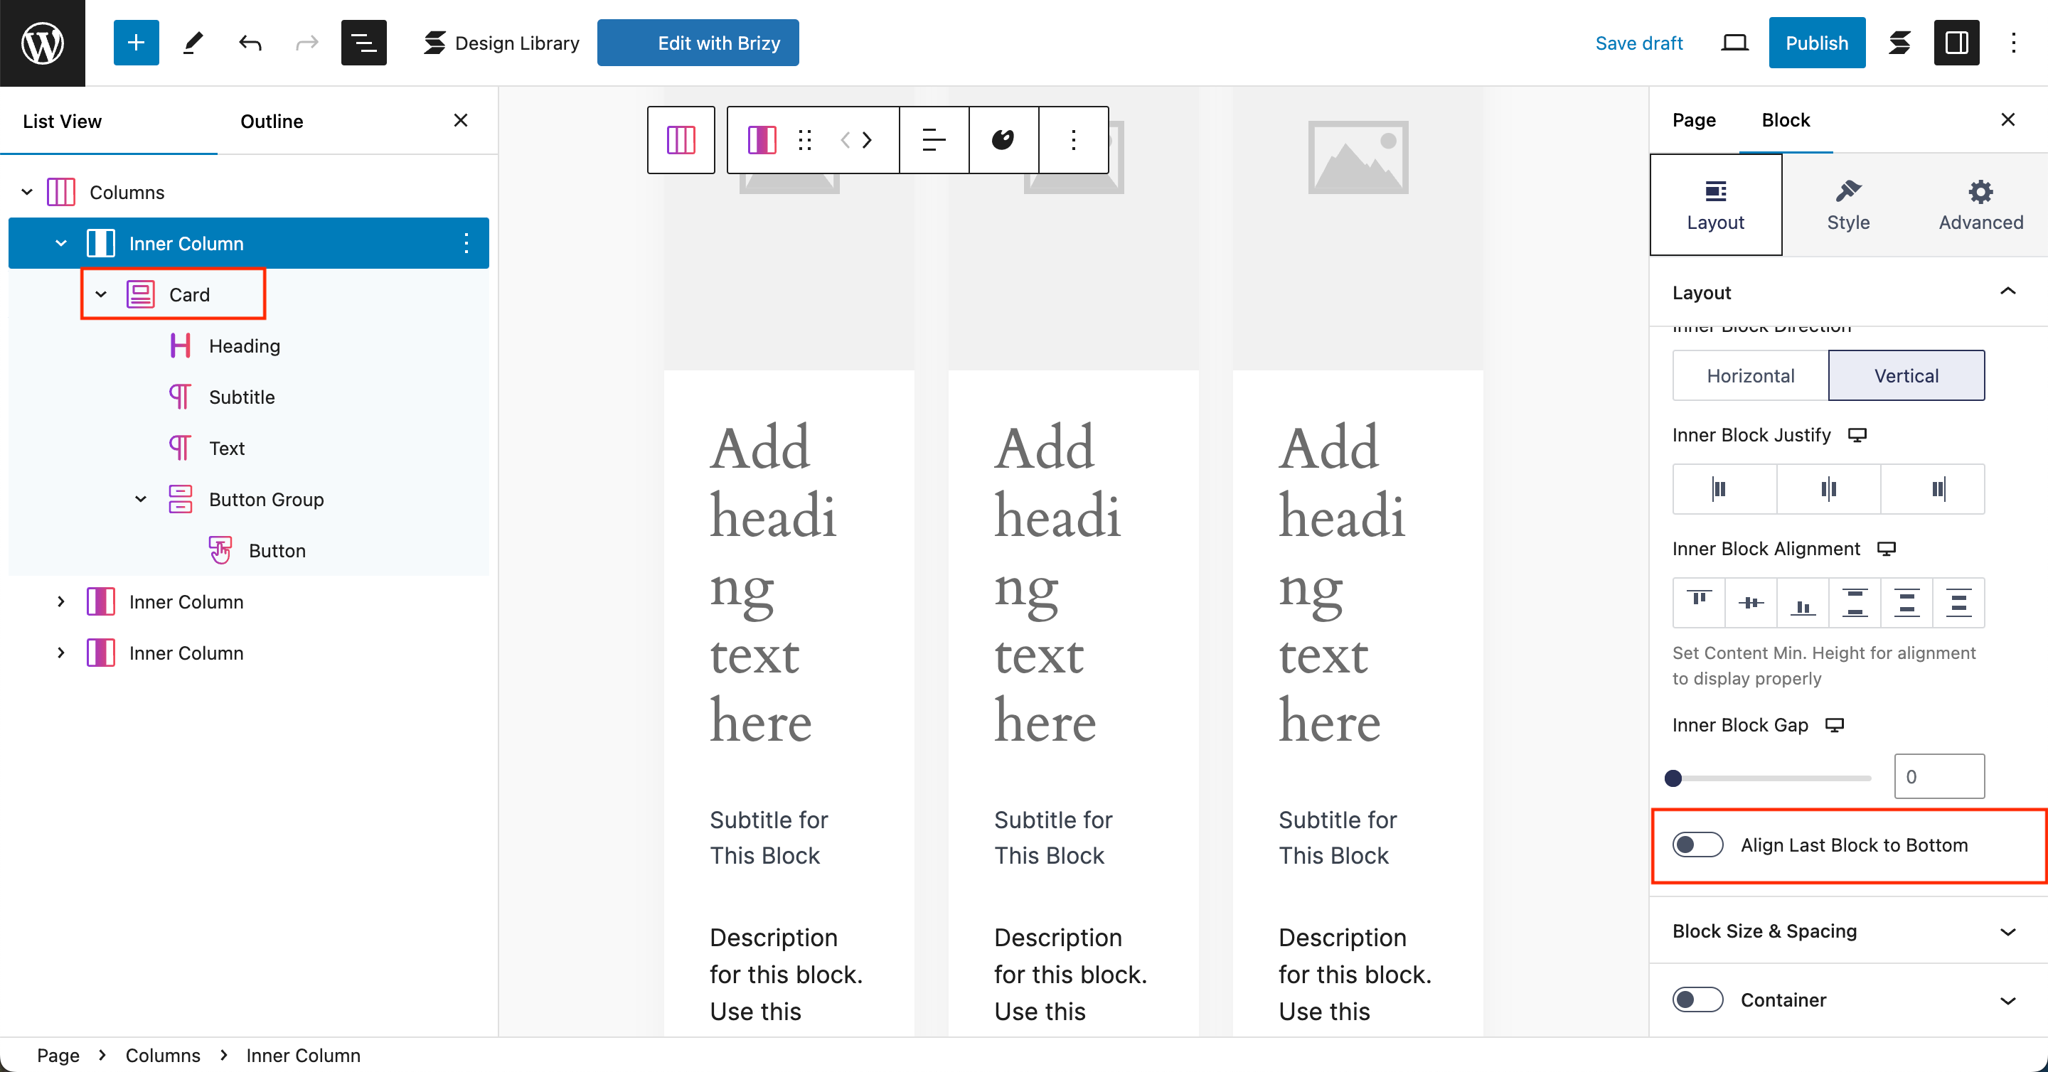The height and width of the screenshot is (1072, 2048).
Task: Switch to the Outline tab
Action: [x=271, y=121]
